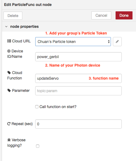Toggle the Verbose logging checkbox

pos(38,146)
